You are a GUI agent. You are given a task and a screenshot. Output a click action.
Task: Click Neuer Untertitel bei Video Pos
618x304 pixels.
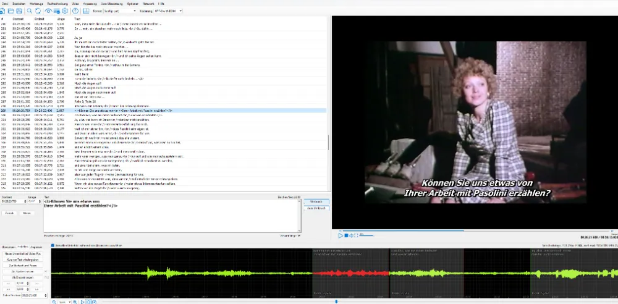[x=22, y=254]
